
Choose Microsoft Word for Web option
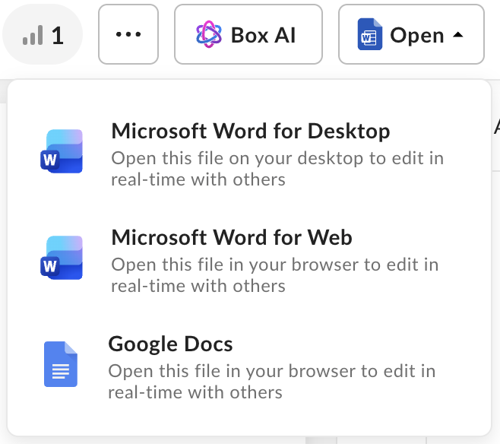click(249, 260)
